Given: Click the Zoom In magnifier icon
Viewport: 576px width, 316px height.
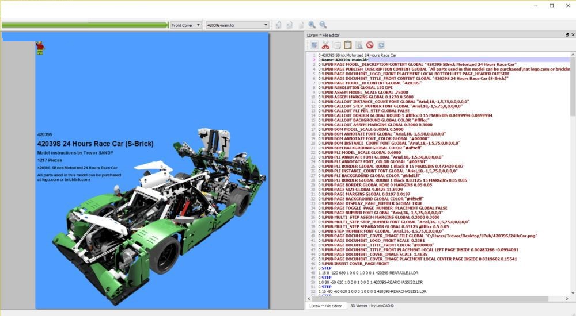Looking at the screenshot, I should [x=312, y=25].
